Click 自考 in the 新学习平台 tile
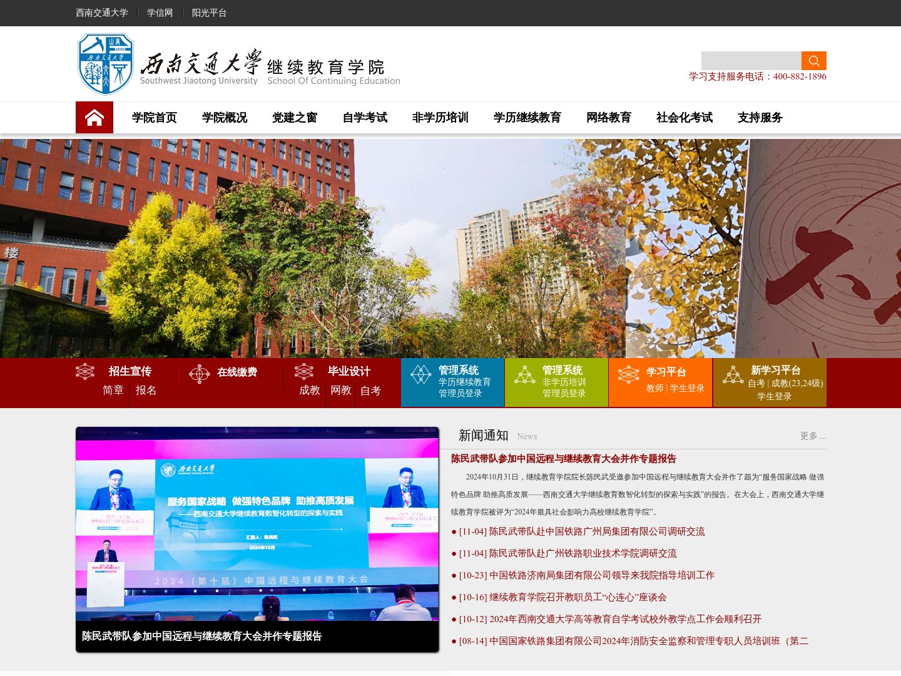Image resolution: width=901 pixels, height=676 pixels. tap(756, 383)
